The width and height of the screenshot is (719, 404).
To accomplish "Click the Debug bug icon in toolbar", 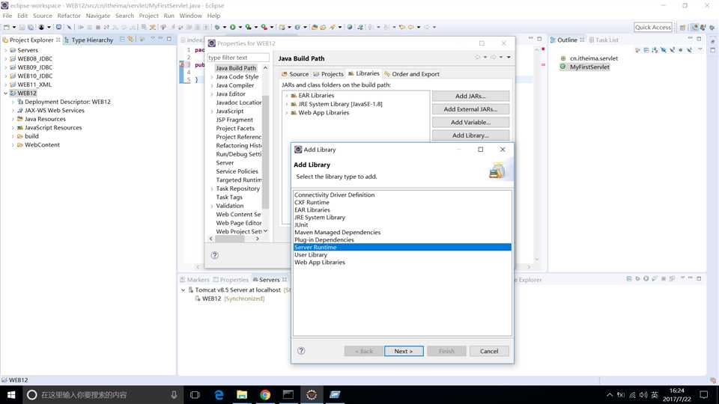I will (217, 27).
